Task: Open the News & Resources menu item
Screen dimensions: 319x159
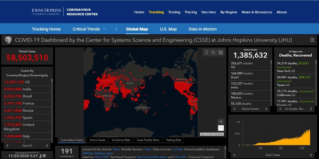Action: click(257, 12)
